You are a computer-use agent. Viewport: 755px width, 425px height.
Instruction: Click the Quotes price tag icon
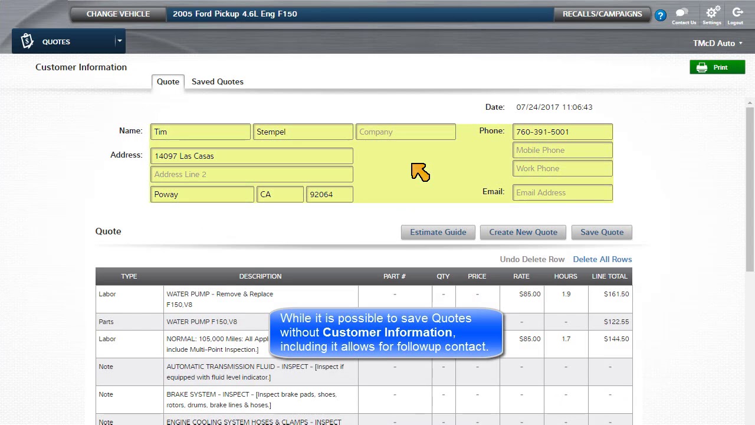coord(27,41)
